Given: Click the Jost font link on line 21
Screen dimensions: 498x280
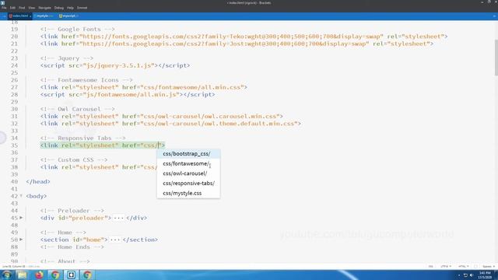Looking at the screenshot, I should pyautogui.click(x=237, y=44).
